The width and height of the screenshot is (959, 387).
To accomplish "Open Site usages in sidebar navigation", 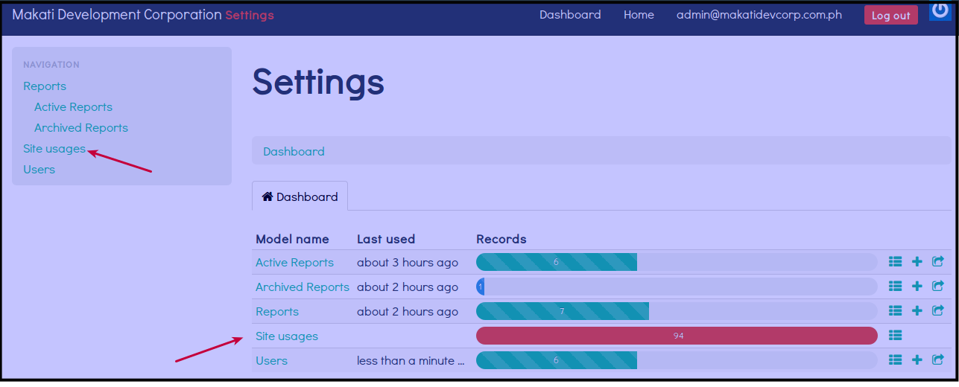I will [x=54, y=149].
